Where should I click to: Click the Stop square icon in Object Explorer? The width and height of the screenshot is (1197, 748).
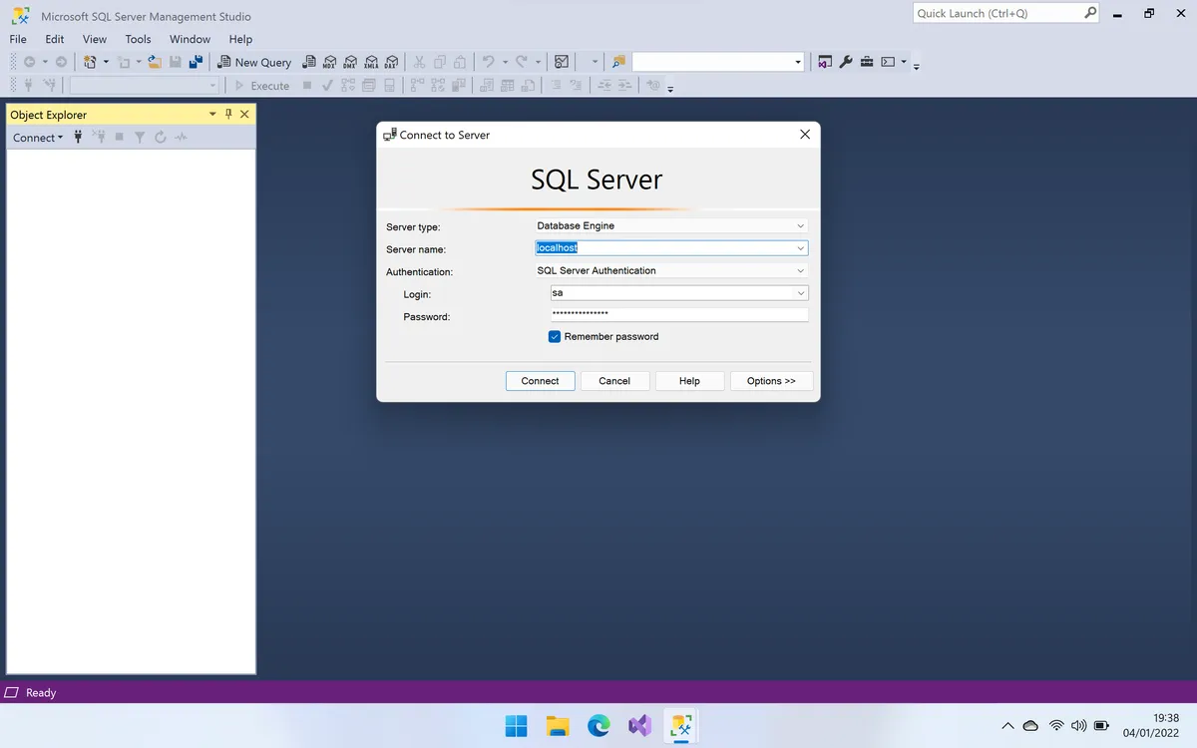[120, 138]
